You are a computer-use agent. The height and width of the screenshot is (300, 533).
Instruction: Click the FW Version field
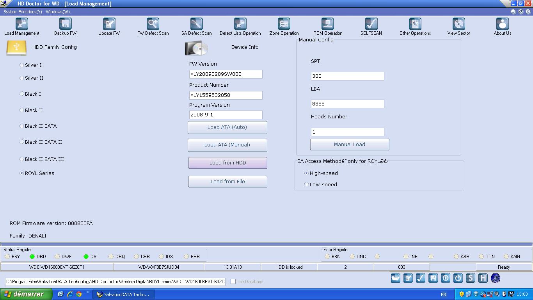click(x=226, y=74)
